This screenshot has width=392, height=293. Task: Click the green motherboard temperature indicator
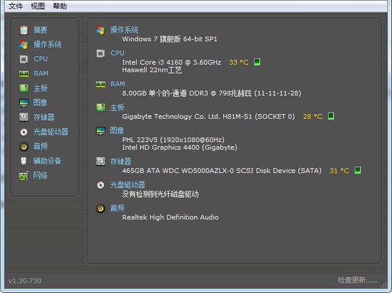coord(331,116)
